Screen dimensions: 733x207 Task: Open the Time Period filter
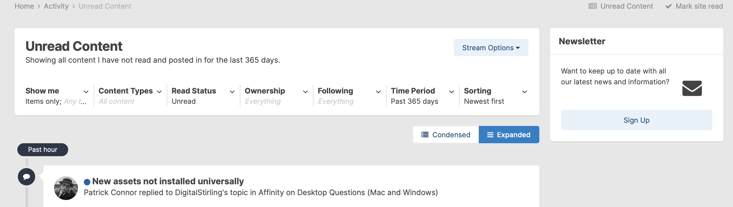423,96
